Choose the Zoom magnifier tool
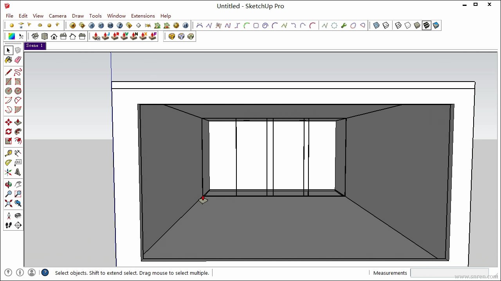This screenshot has height=281, width=501. (x=8, y=194)
